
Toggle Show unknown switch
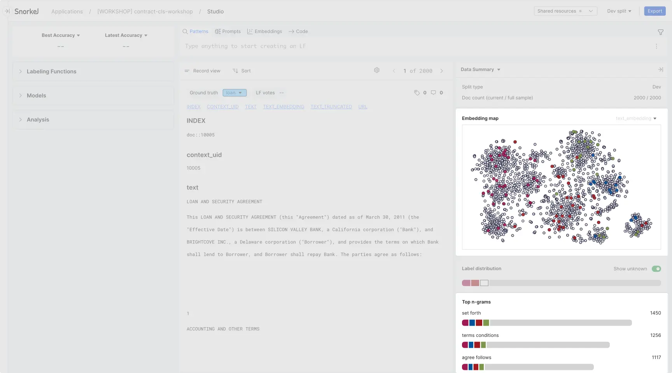point(656,269)
